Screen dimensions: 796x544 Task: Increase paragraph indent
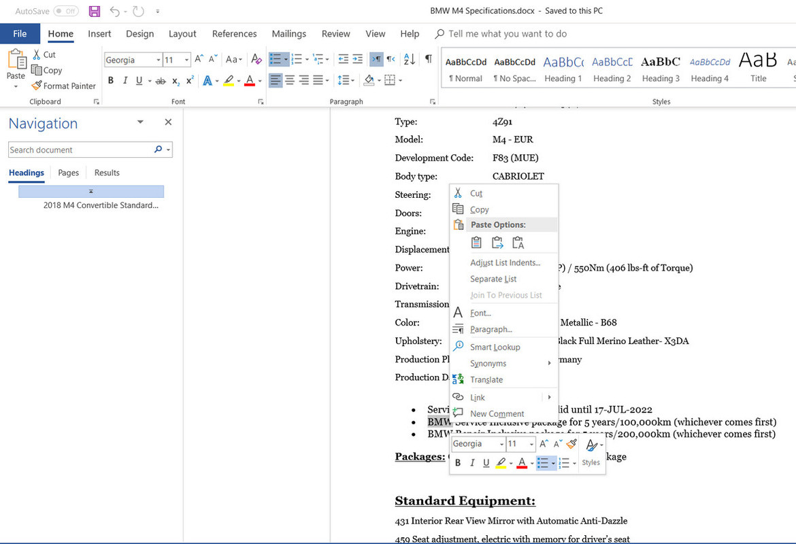[x=358, y=59]
